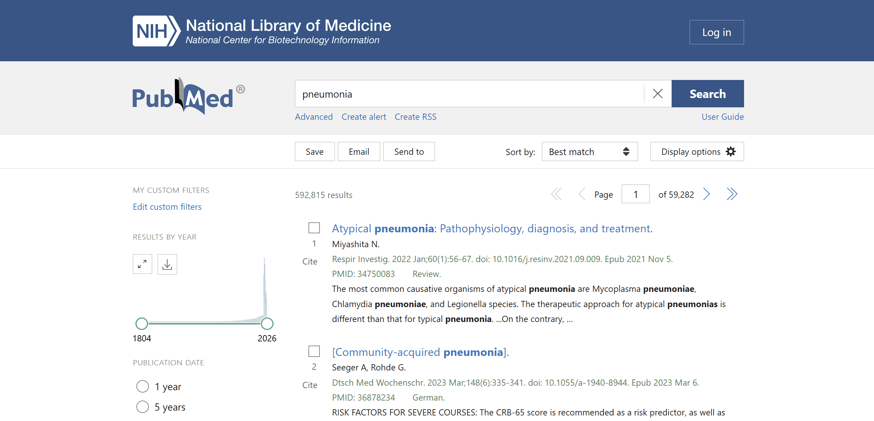Open the Send to menu

coord(409,152)
